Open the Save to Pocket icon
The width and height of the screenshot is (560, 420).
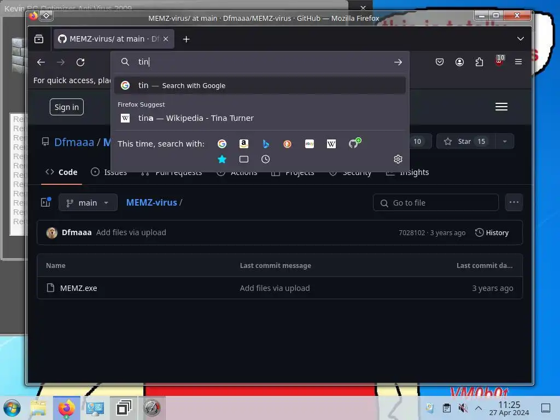tap(440, 62)
